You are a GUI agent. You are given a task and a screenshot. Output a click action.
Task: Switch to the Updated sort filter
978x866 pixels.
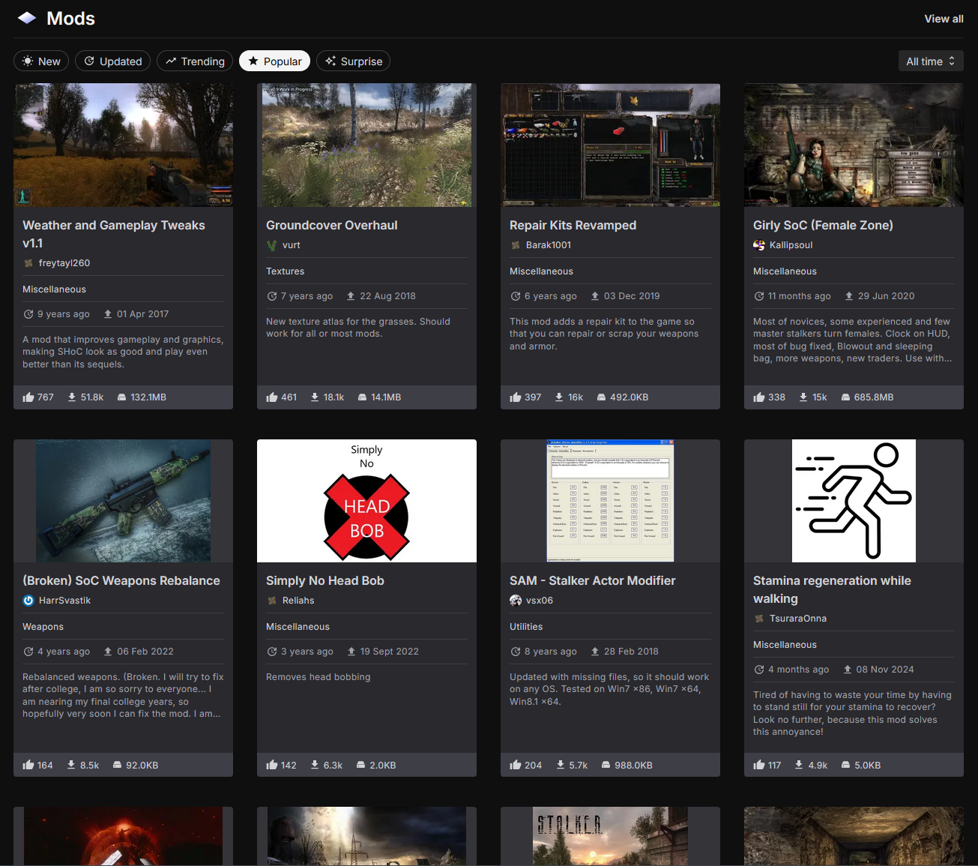pos(112,61)
